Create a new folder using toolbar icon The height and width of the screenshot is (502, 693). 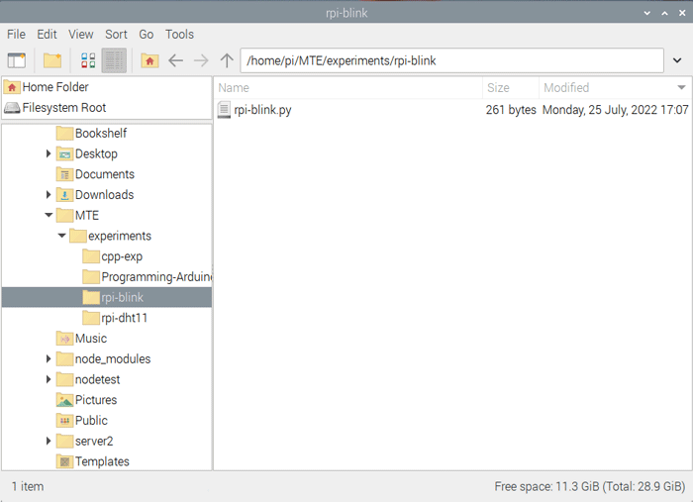click(x=52, y=60)
